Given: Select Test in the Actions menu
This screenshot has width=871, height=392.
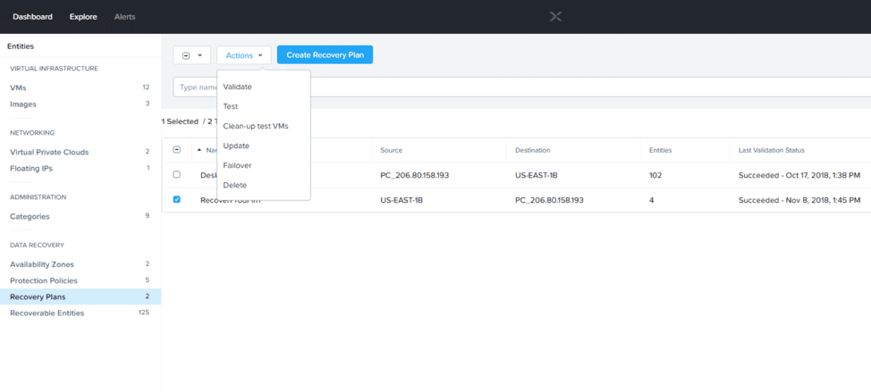Looking at the screenshot, I should (230, 106).
